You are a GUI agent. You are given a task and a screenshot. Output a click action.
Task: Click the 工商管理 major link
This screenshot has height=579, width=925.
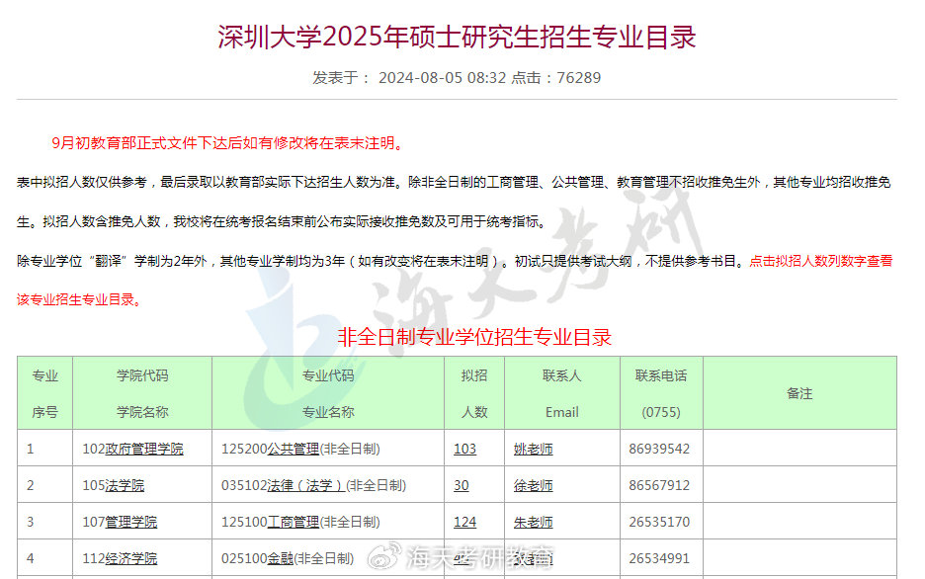coord(293,522)
